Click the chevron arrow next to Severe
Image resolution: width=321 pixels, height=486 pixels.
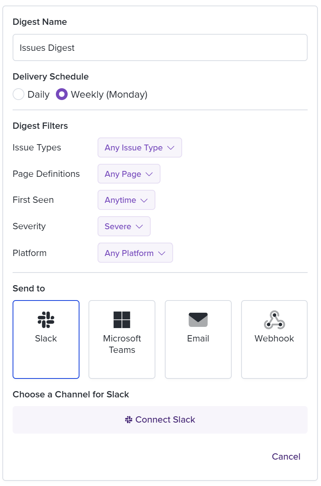point(139,226)
